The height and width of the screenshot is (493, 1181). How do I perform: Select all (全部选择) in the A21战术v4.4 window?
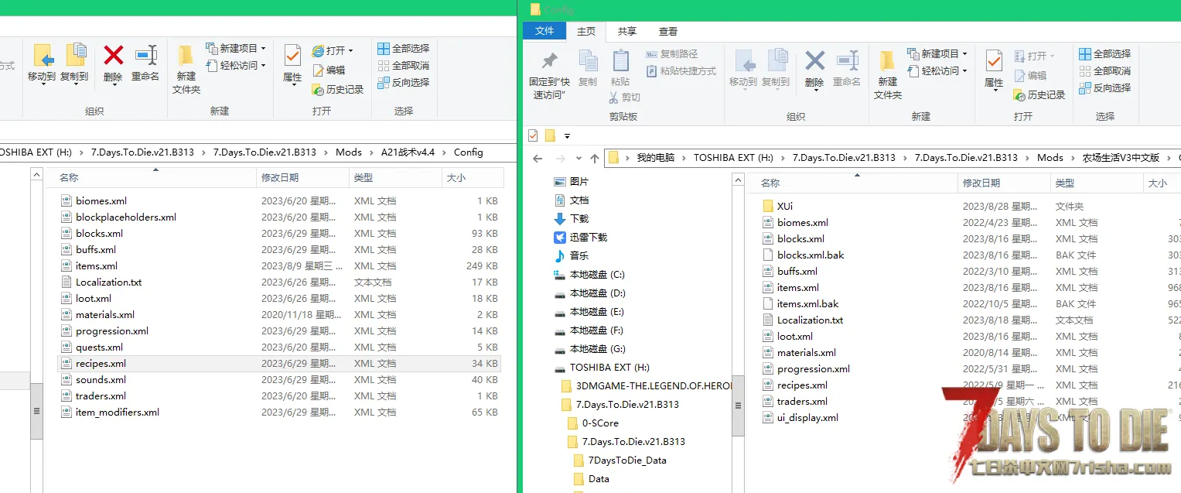(403, 49)
